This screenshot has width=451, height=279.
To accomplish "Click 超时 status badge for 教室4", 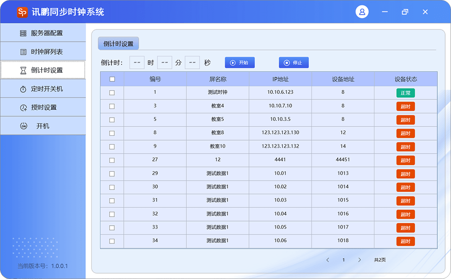I will click(406, 107).
